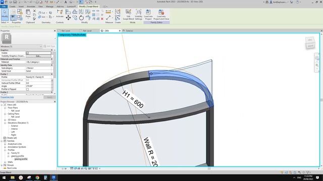Image resolution: width=323 pixels, height=181 pixels.
Task: Expand the Analytical Links node
Action: click(x=5, y=144)
